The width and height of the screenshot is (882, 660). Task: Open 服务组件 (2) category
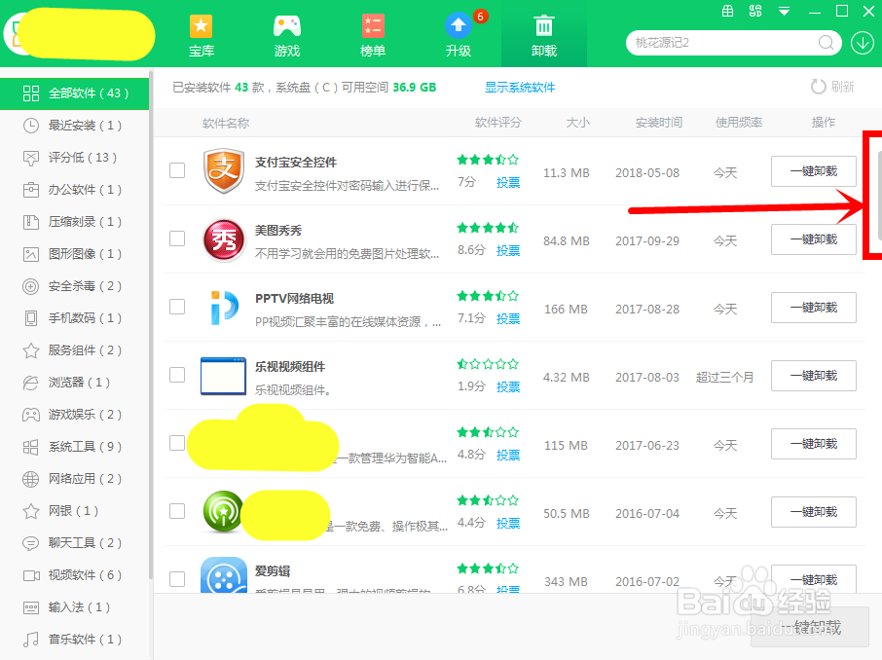tap(74, 350)
